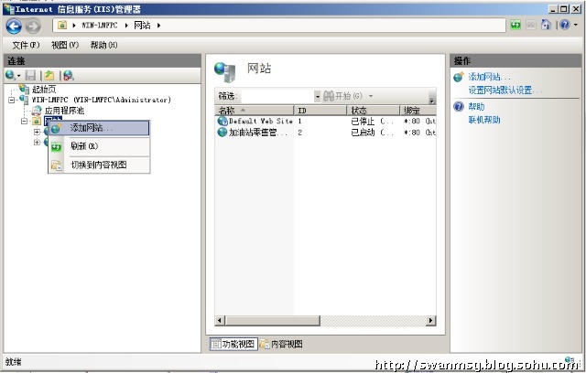
Task: Click the horizontal scrollbar thumb
Action: (x=273, y=320)
